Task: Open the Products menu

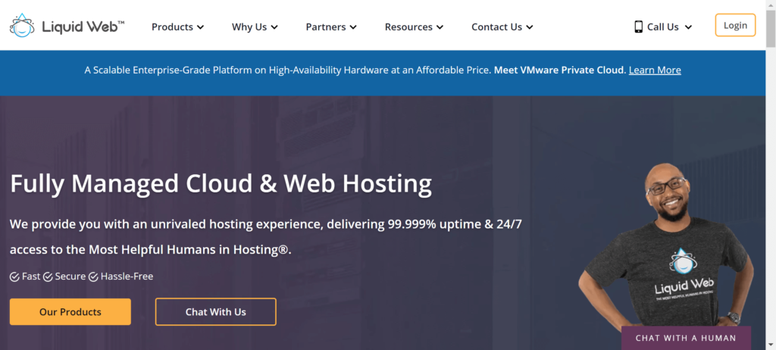Action: click(172, 27)
